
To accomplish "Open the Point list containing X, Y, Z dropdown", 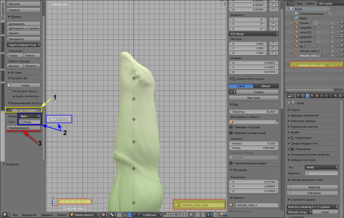I will pos(312,207).
